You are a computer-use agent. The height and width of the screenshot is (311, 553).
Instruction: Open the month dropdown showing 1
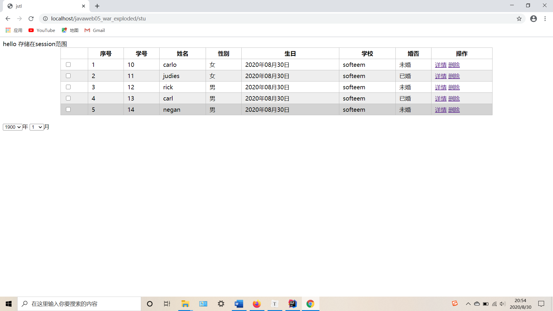coord(36,127)
